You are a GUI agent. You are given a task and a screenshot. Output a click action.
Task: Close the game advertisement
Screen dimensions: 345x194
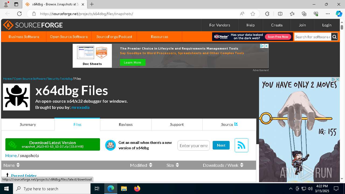337,79
